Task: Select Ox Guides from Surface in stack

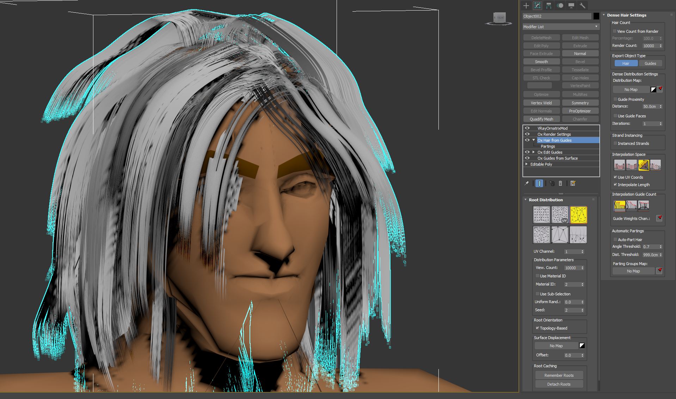Action: point(557,158)
